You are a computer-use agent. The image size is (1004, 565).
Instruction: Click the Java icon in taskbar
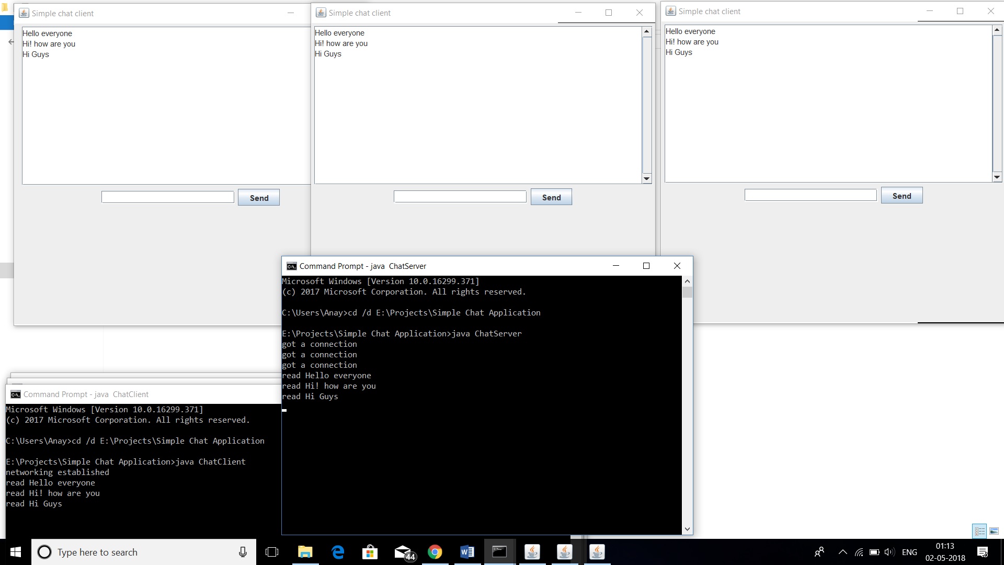(x=564, y=552)
